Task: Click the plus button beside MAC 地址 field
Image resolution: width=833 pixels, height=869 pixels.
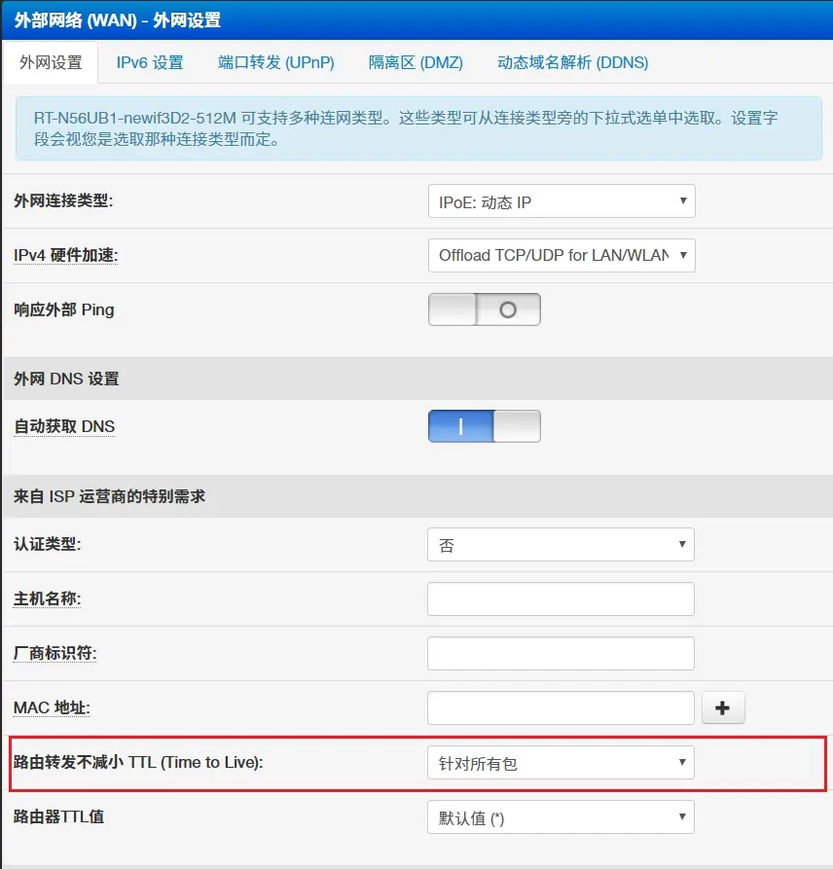Action: click(x=723, y=708)
